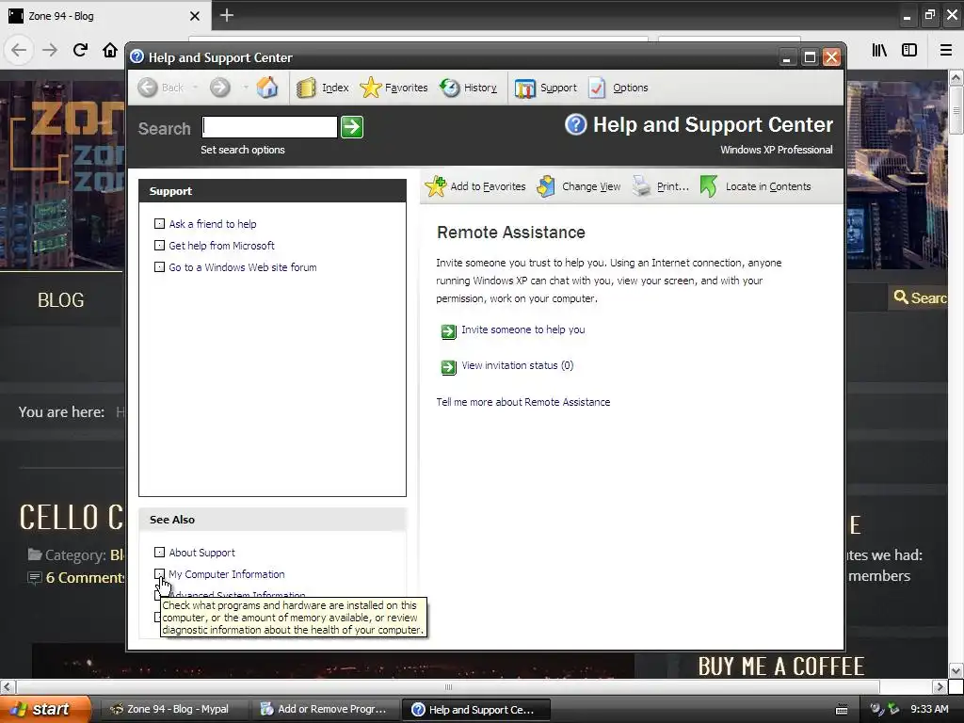964x723 pixels.
Task: Open the Forward history dropdown arrow
Action: coord(245,88)
